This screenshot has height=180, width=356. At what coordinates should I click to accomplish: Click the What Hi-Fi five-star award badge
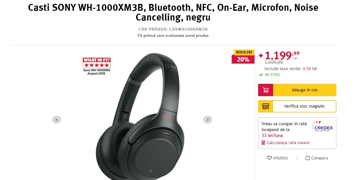point(97,66)
